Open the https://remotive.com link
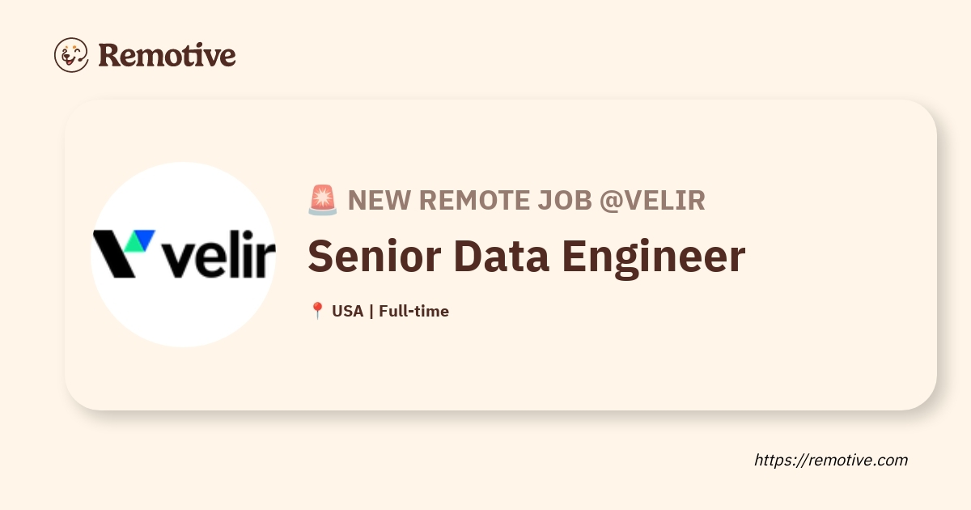Image resolution: width=971 pixels, height=510 pixels. [x=830, y=460]
